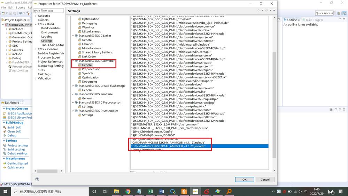Image resolution: width=348 pixels, height=196 pixels.
Task: Click the Quick Access field
Action: pyautogui.click(x=324, y=13)
